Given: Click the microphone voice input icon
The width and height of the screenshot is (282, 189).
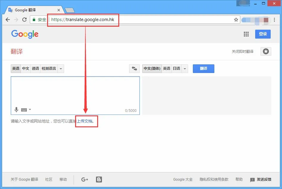Looking at the screenshot, I should 16,109.
